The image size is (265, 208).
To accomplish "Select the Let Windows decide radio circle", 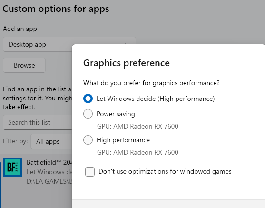I will point(88,99).
